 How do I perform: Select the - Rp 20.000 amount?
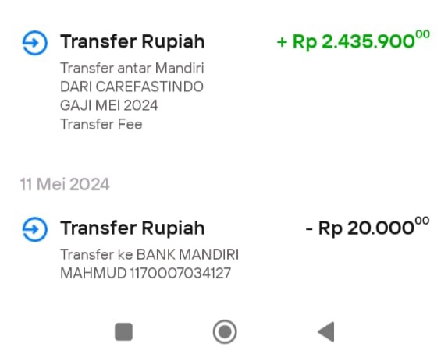(x=368, y=228)
